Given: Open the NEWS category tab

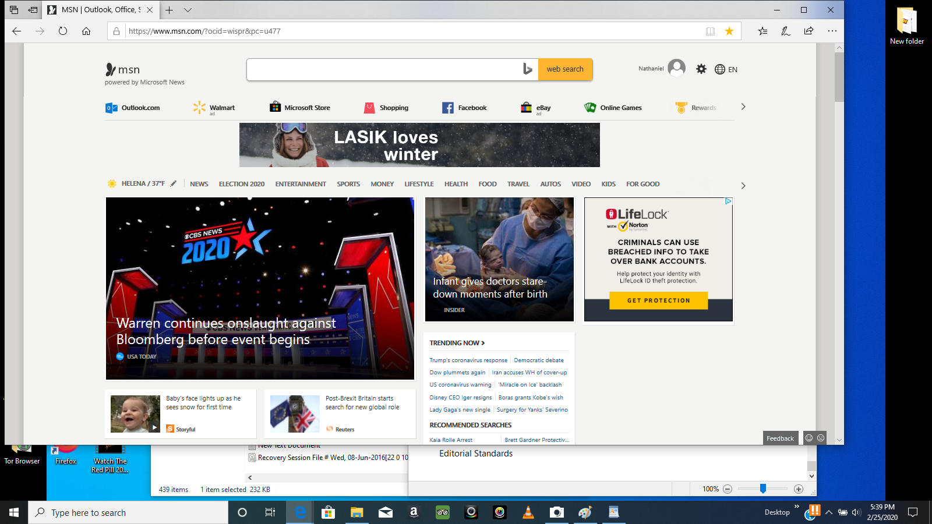Looking at the screenshot, I should point(199,184).
